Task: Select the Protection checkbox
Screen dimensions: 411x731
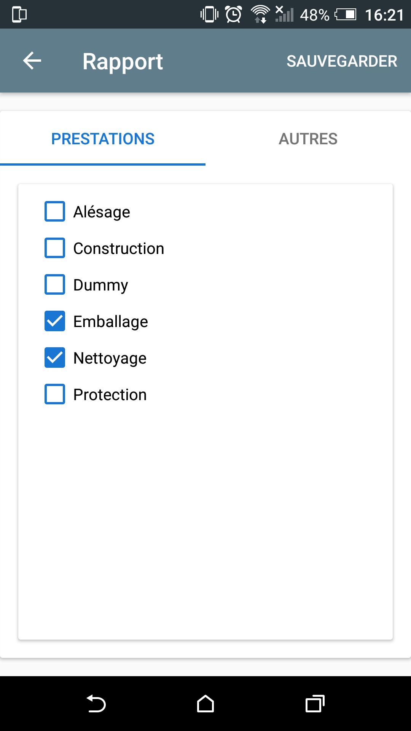Action: click(55, 394)
